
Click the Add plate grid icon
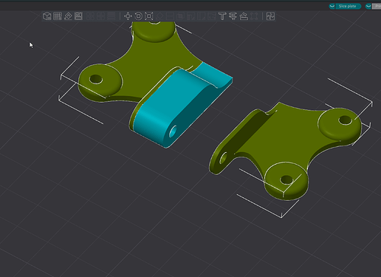58,16
